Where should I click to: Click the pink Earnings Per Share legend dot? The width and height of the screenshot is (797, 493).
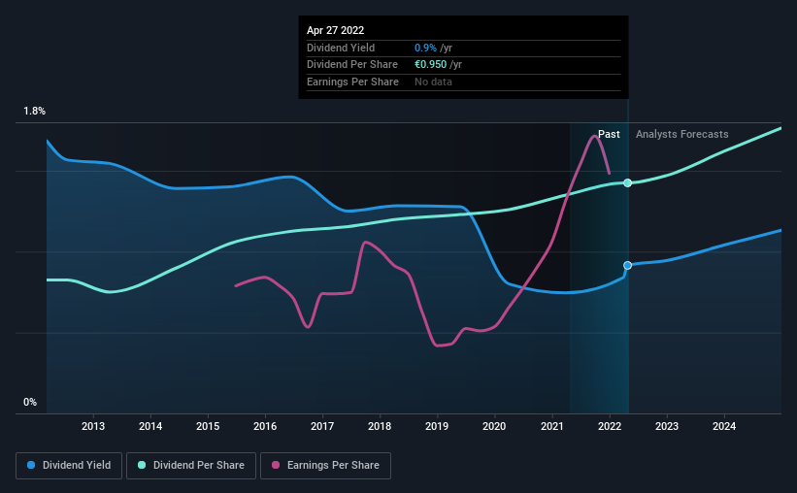(276, 465)
